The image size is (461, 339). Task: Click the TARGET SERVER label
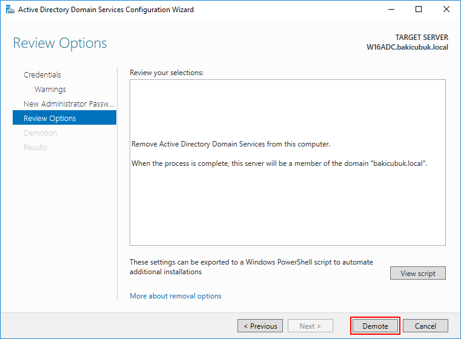[x=422, y=38]
